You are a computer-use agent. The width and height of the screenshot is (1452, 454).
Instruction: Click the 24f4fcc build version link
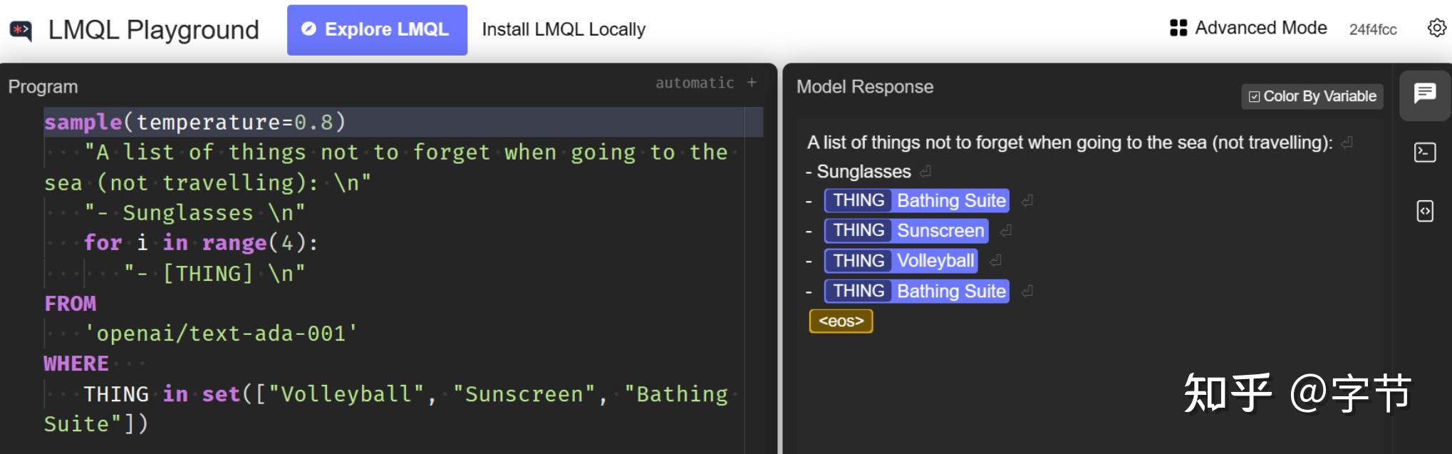pyautogui.click(x=1372, y=29)
